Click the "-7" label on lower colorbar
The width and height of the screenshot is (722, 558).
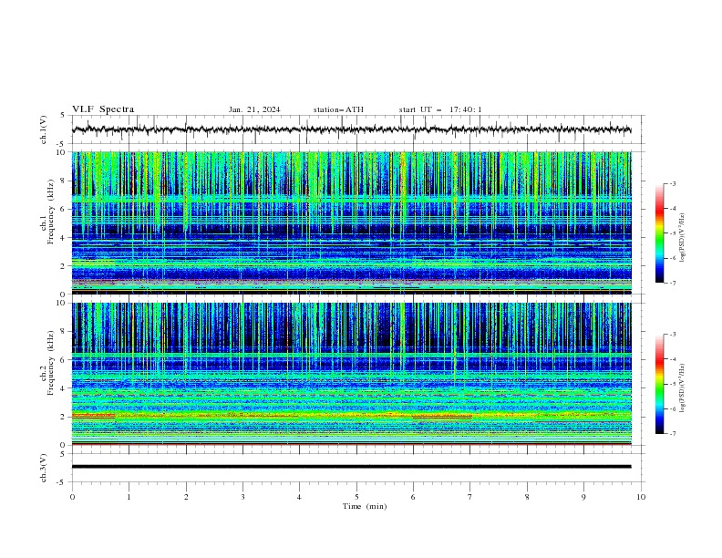point(672,433)
